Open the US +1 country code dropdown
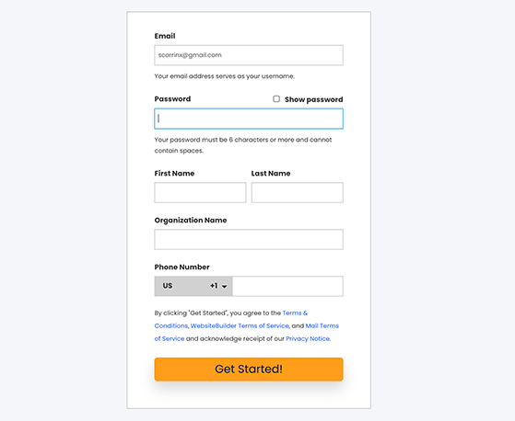 193,286
